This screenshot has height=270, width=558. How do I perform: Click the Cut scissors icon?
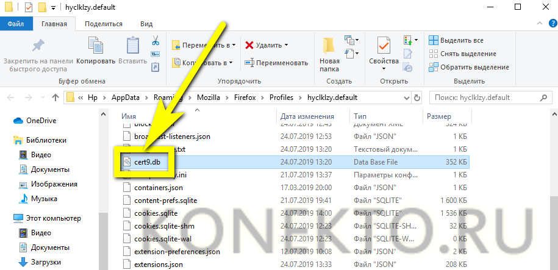click(155, 40)
